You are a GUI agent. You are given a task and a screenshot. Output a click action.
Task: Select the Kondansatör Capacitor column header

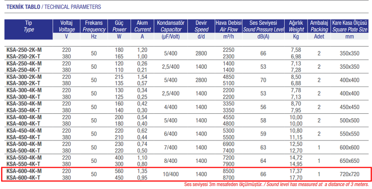click(x=171, y=26)
